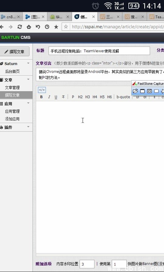Insert H2 heading in the editor
Screen dimensions: 164x272
coord(80,97)
